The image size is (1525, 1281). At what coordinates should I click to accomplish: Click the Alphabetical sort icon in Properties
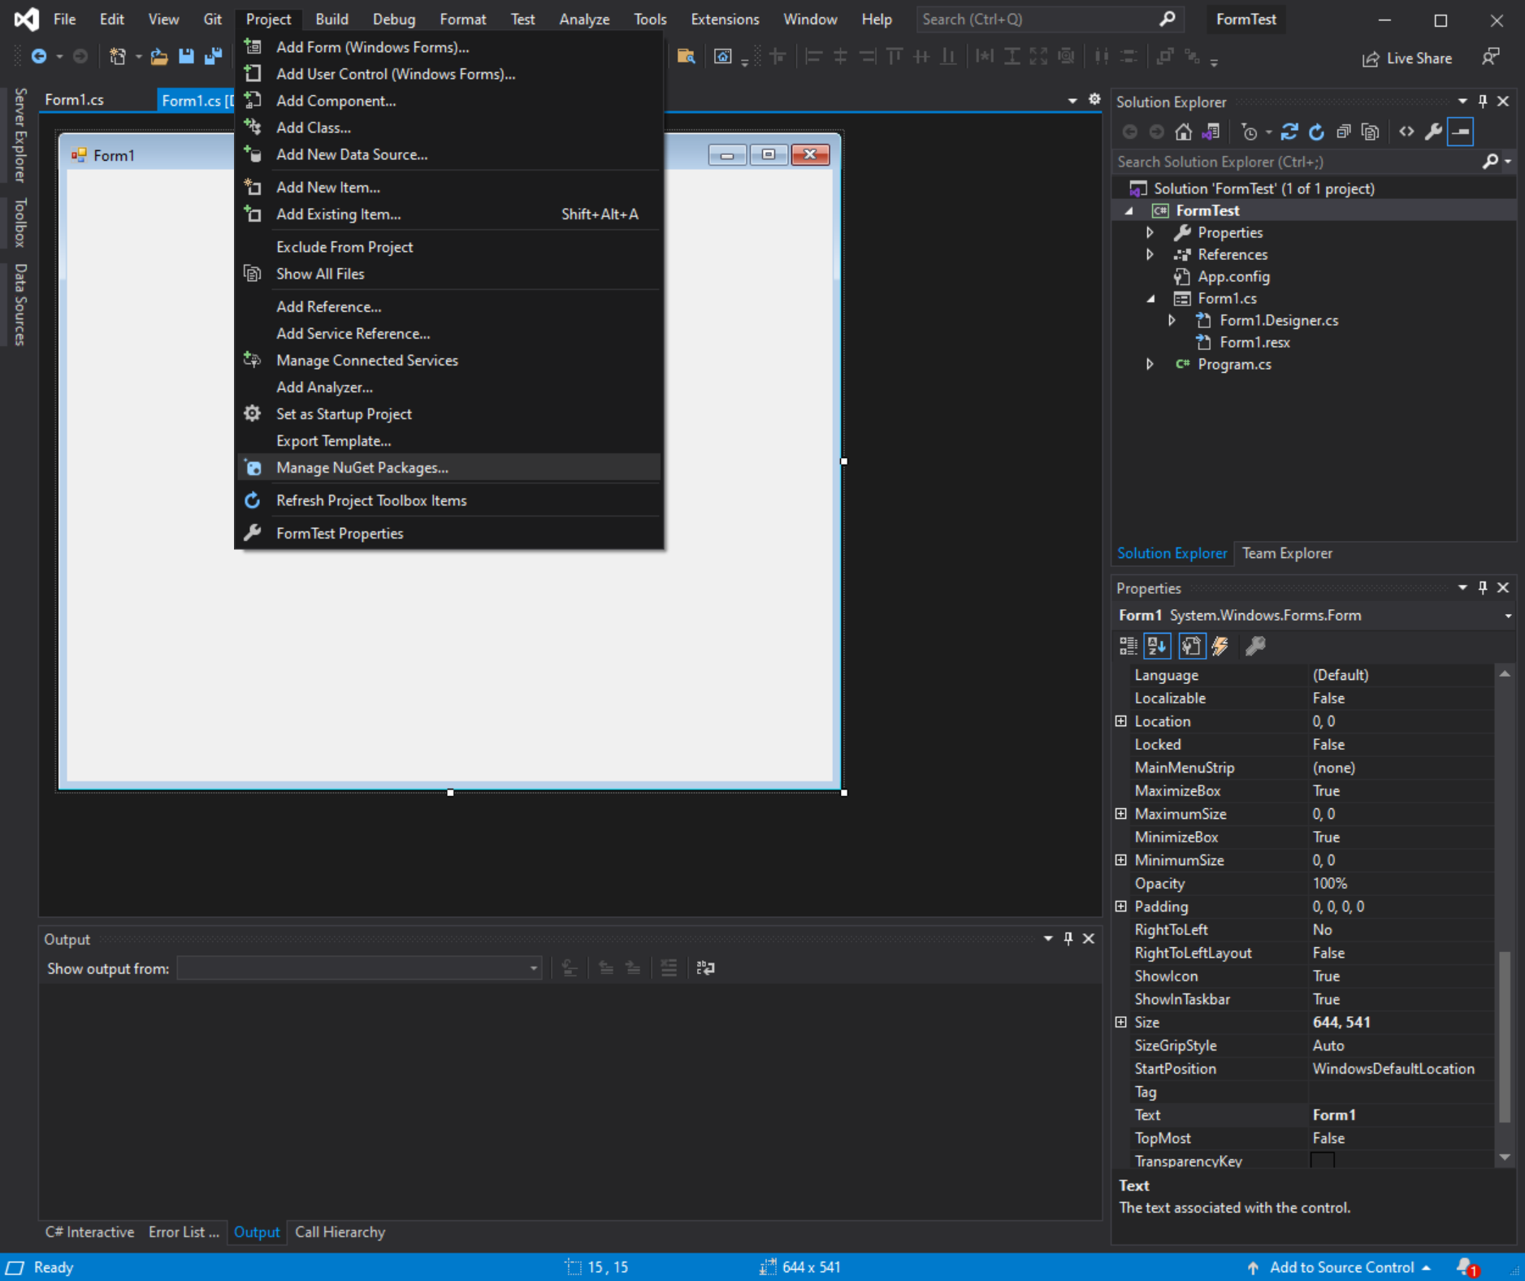1157,646
